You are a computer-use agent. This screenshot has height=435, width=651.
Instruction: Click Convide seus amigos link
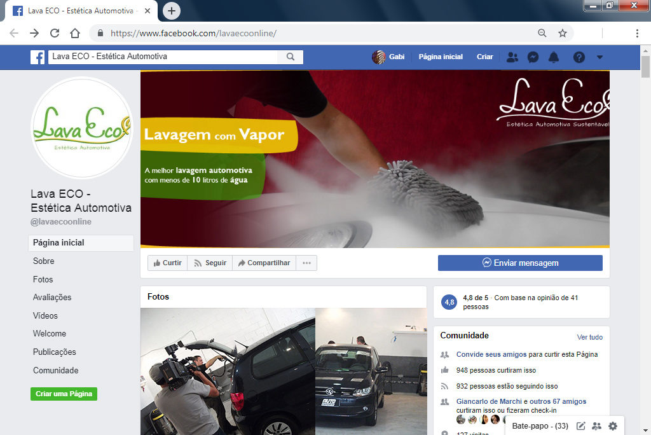pos(491,354)
